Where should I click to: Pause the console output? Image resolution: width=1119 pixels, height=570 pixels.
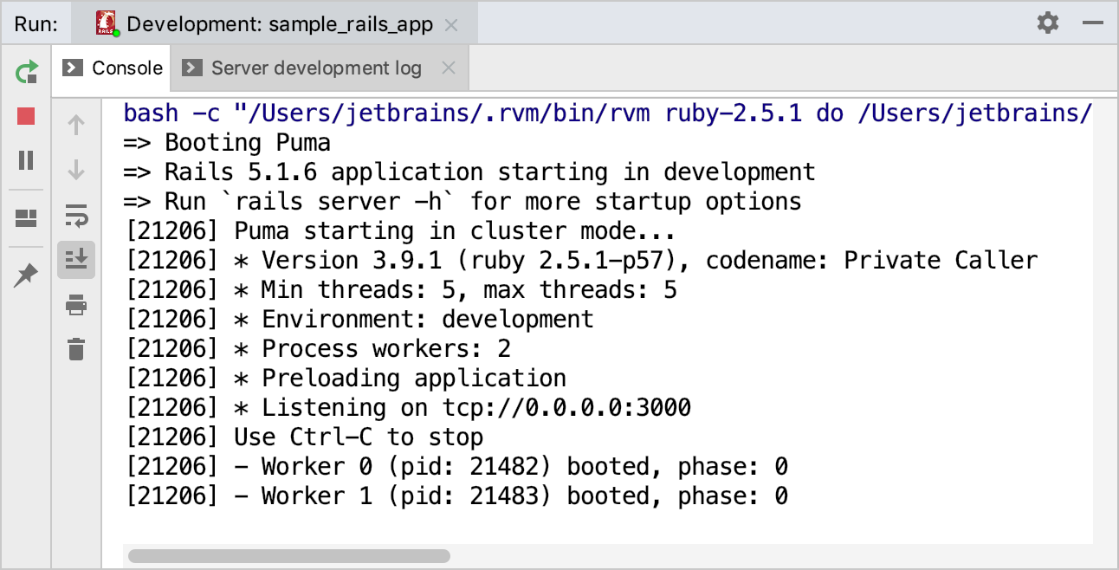tap(26, 160)
